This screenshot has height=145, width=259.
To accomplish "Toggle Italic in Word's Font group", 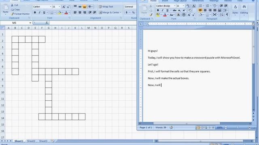I will coord(163,10).
